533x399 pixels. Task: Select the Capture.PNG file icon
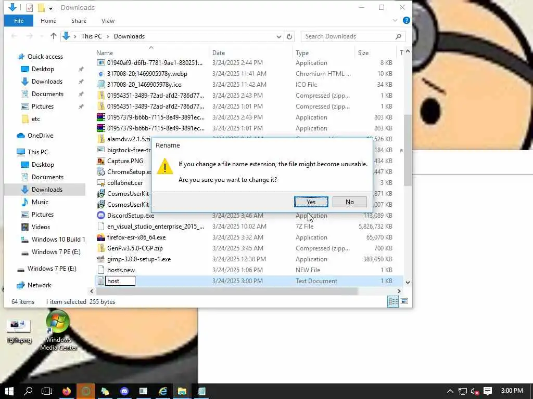click(101, 161)
